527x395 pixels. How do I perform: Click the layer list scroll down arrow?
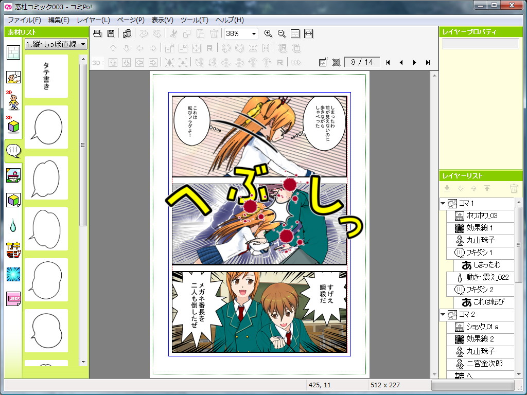(519, 374)
